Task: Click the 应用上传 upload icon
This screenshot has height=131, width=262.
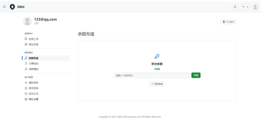Action: point(26,39)
